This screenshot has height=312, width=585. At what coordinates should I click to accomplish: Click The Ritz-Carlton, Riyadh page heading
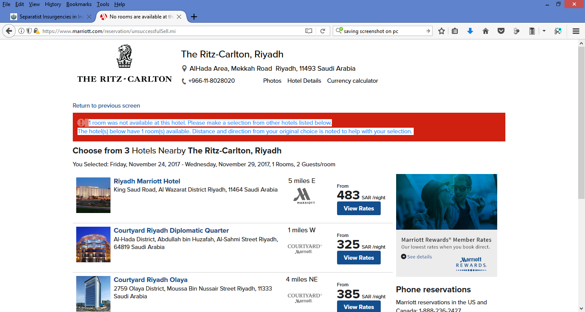(232, 54)
